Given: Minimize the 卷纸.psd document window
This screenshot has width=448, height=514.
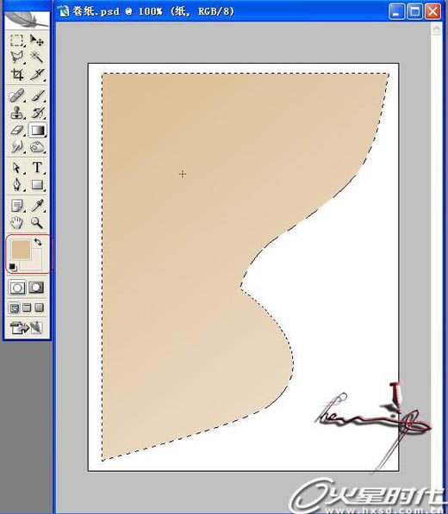Looking at the screenshot, I should [x=396, y=12].
